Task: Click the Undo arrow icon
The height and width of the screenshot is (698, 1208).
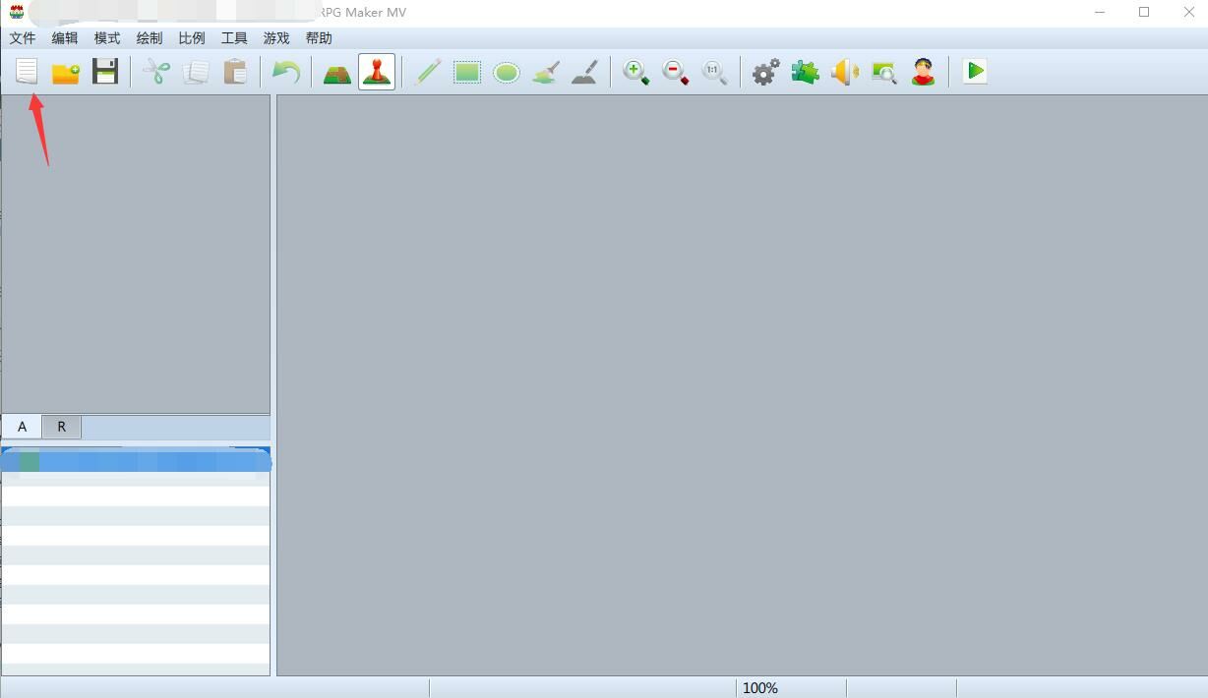Action: click(285, 72)
